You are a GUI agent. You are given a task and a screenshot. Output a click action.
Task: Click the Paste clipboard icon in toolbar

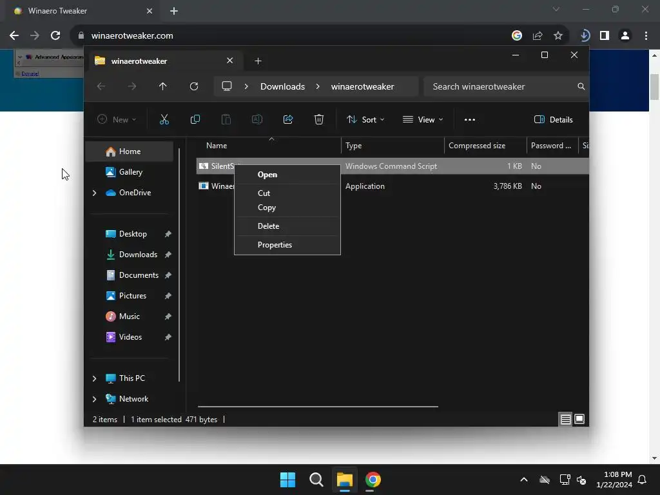point(226,119)
